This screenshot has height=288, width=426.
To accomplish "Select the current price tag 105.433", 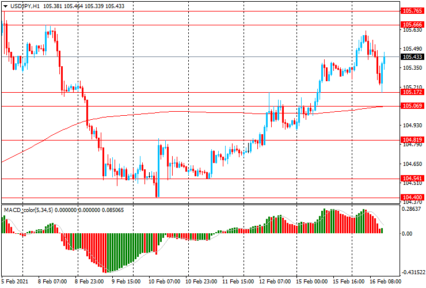I will point(412,57).
